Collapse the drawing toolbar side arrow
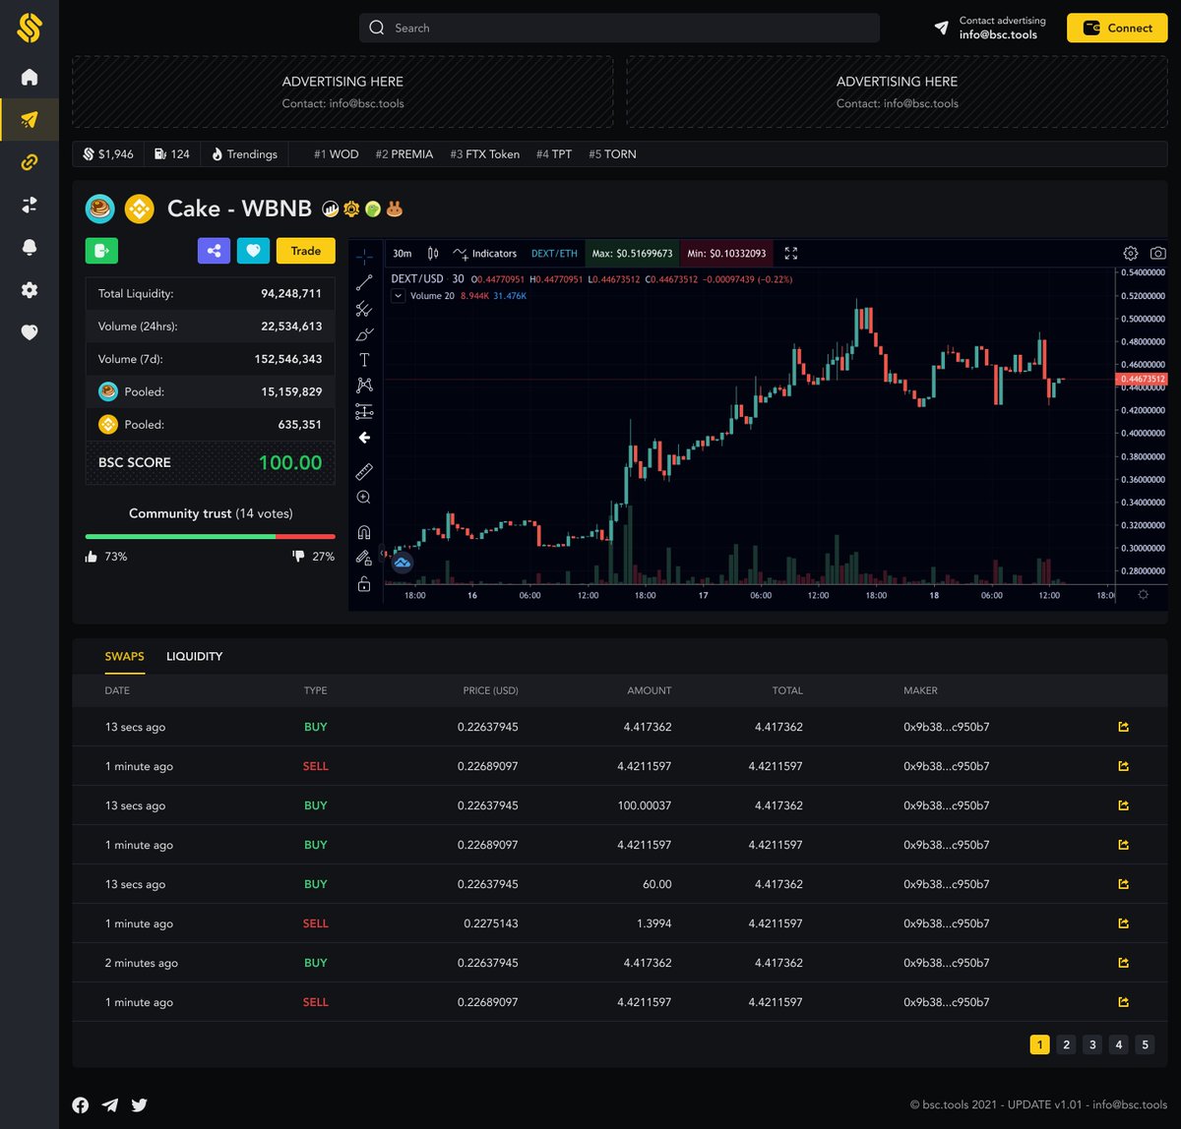 pos(383,554)
